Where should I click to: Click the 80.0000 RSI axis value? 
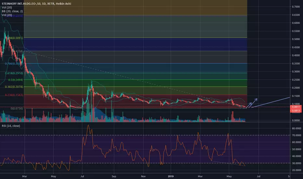tap(296, 129)
